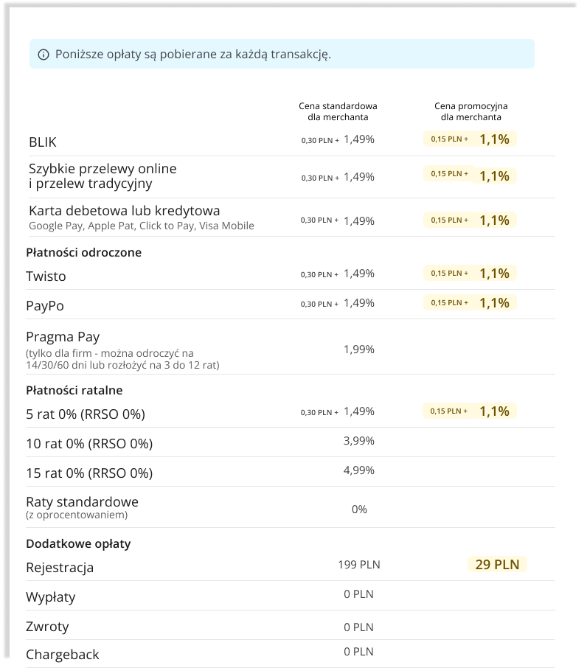This screenshot has height=668, width=587.
Task: Select the 'Karta debetowa lub kredytowa' label
Action: coord(124,211)
